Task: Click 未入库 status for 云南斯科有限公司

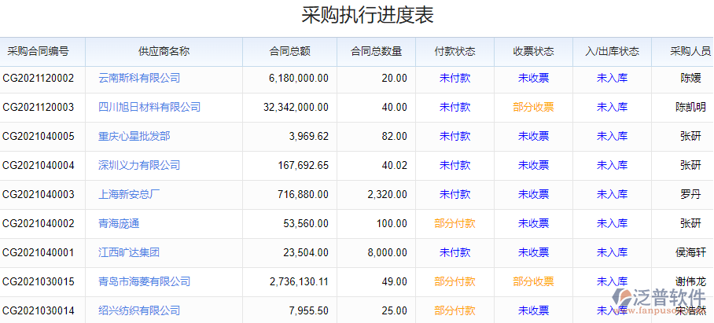Action: pyautogui.click(x=612, y=78)
